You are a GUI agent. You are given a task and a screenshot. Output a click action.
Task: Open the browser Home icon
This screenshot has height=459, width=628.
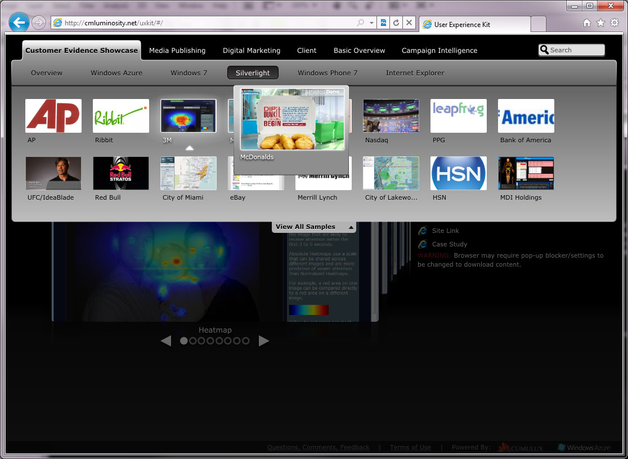(x=587, y=23)
